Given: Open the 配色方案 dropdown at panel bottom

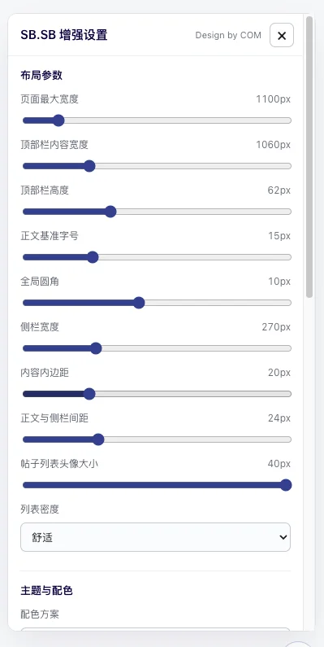Looking at the screenshot, I should [156, 629].
